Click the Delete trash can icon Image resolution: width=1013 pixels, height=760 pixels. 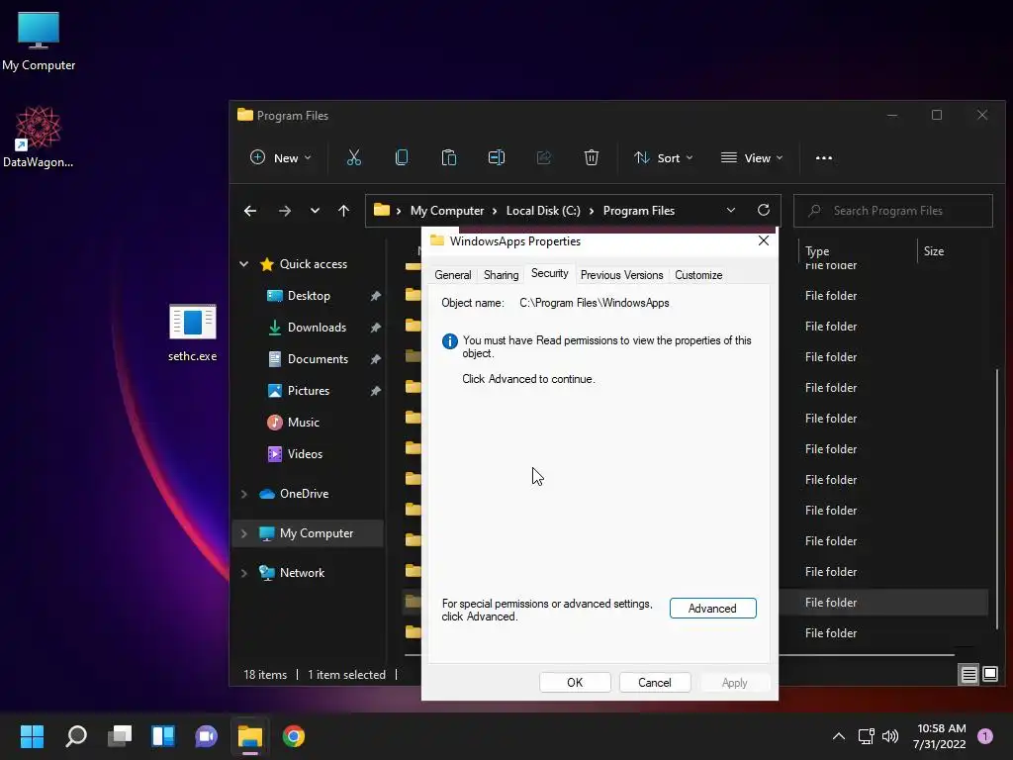point(592,157)
